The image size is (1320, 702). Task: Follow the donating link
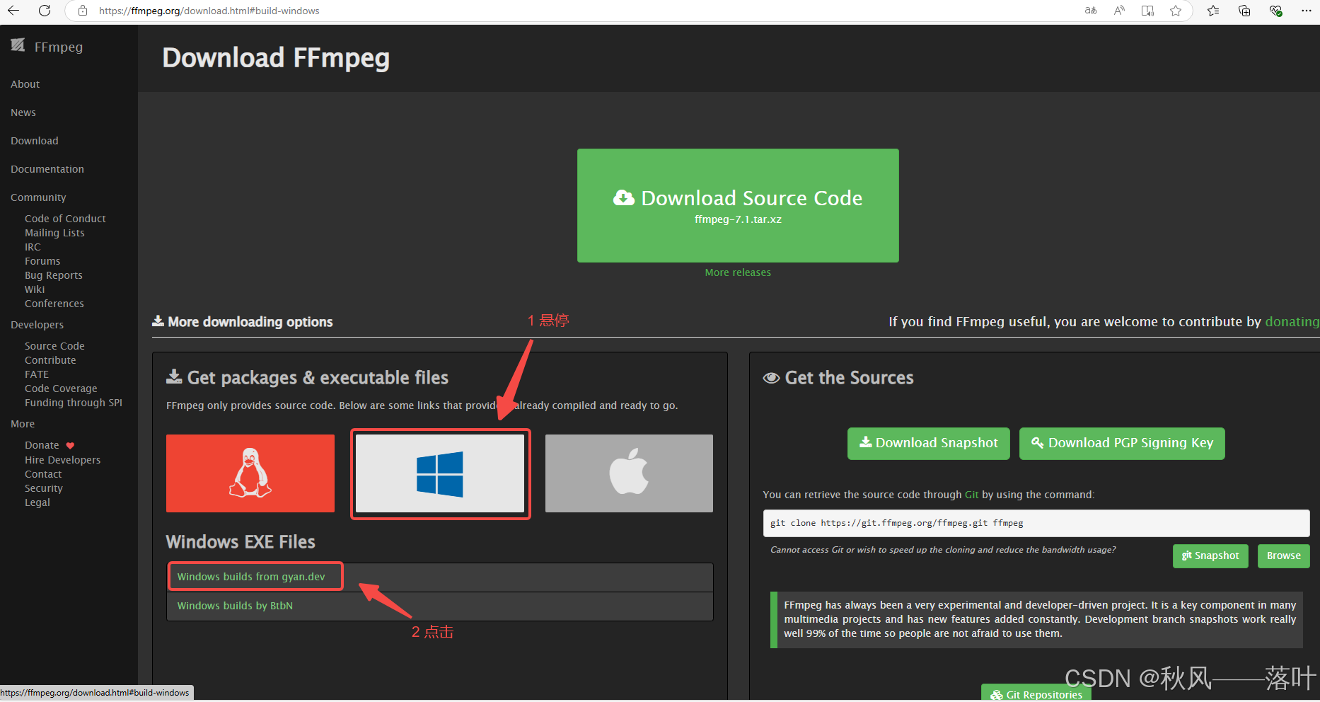point(1292,321)
